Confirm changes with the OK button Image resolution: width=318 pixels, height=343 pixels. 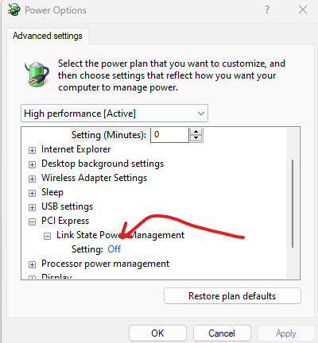(157, 333)
